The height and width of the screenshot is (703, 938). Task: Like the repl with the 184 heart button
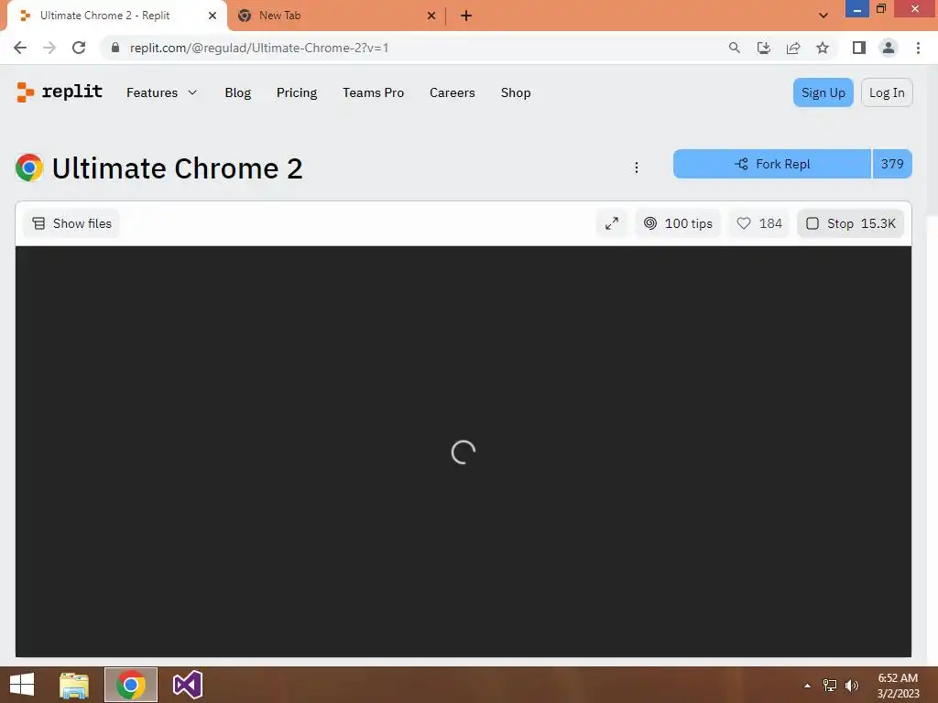pyautogui.click(x=759, y=223)
